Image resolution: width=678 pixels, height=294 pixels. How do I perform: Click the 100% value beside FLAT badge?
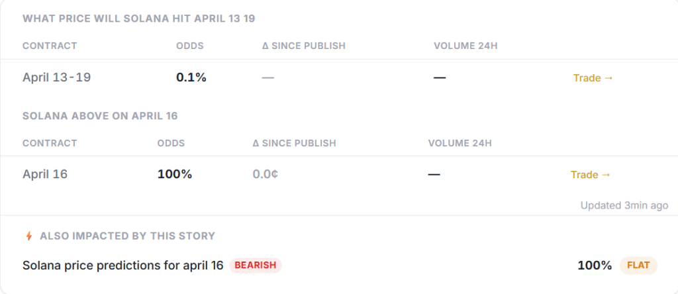(x=595, y=266)
